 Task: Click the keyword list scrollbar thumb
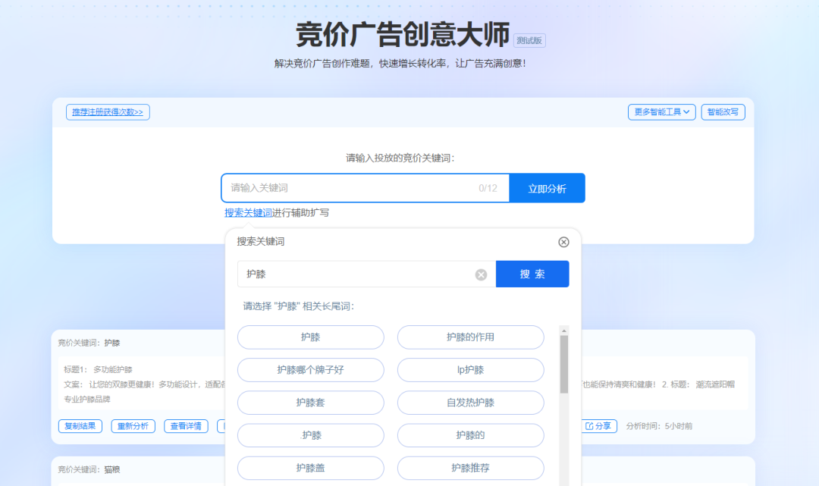(563, 365)
